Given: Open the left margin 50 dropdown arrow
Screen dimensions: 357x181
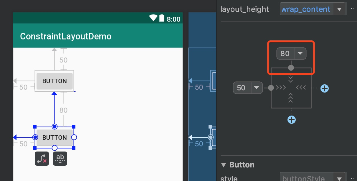Looking at the screenshot, I should pos(257,88).
